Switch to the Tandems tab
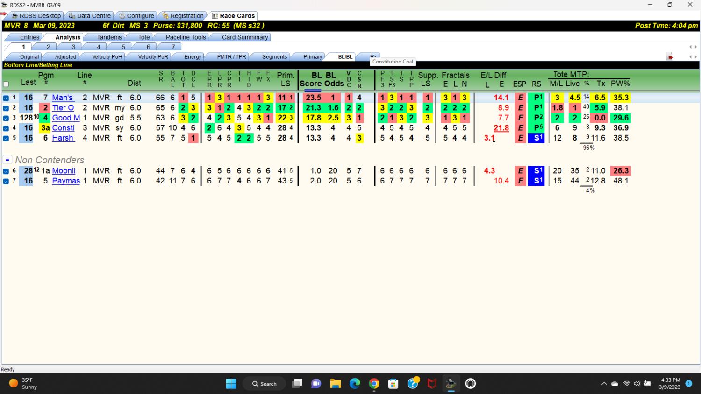 pyautogui.click(x=109, y=37)
